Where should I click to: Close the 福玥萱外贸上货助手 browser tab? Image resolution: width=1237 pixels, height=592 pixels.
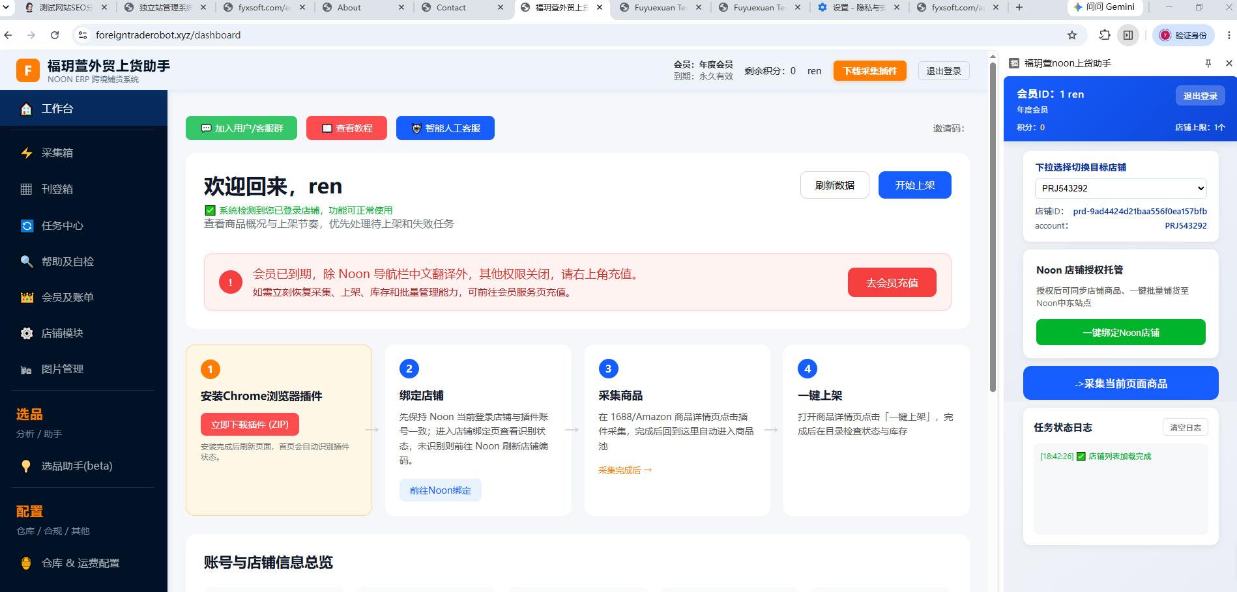click(600, 8)
